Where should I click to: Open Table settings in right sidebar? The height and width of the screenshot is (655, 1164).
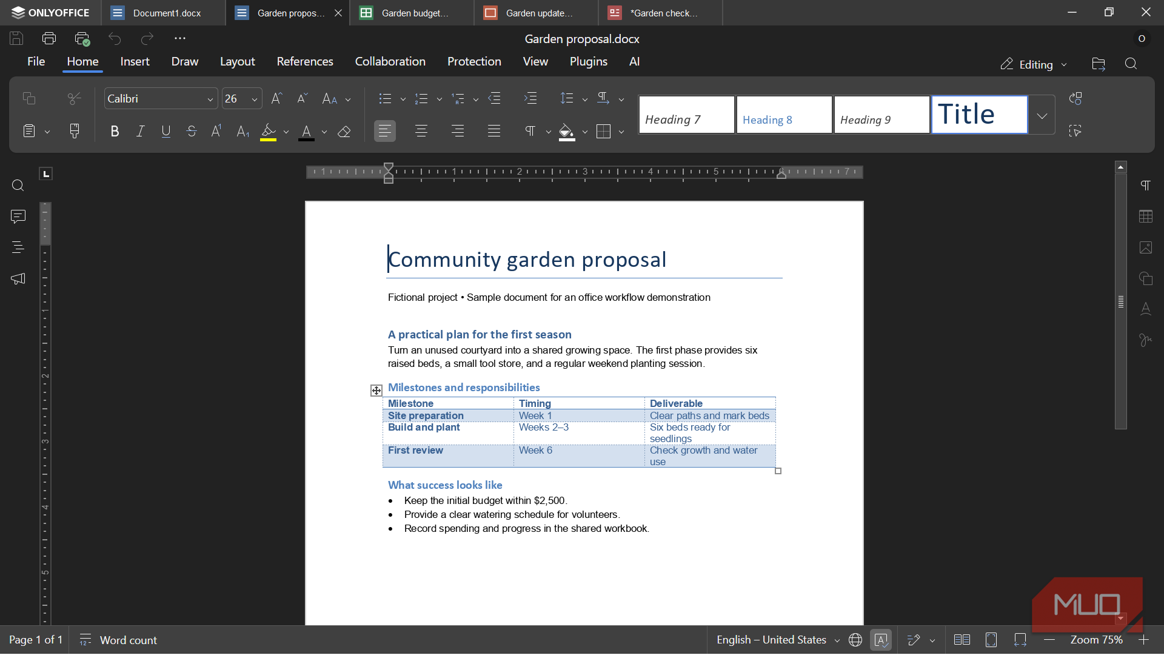pyautogui.click(x=1146, y=217)
